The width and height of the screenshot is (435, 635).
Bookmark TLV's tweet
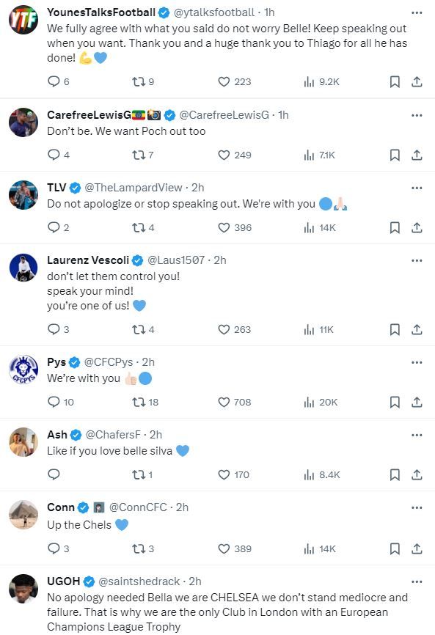(x=395, y=228)
